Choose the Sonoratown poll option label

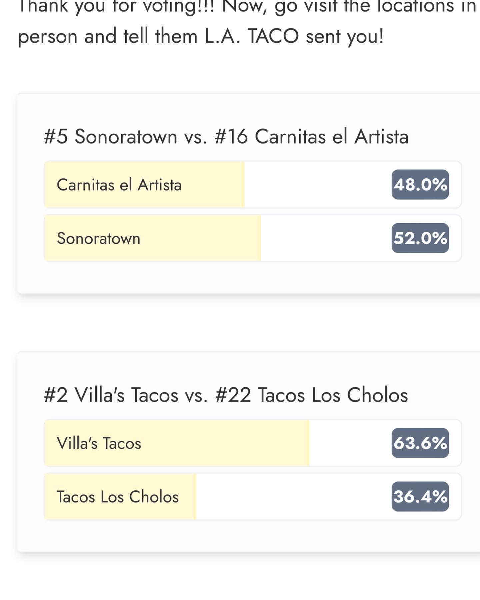99,238
